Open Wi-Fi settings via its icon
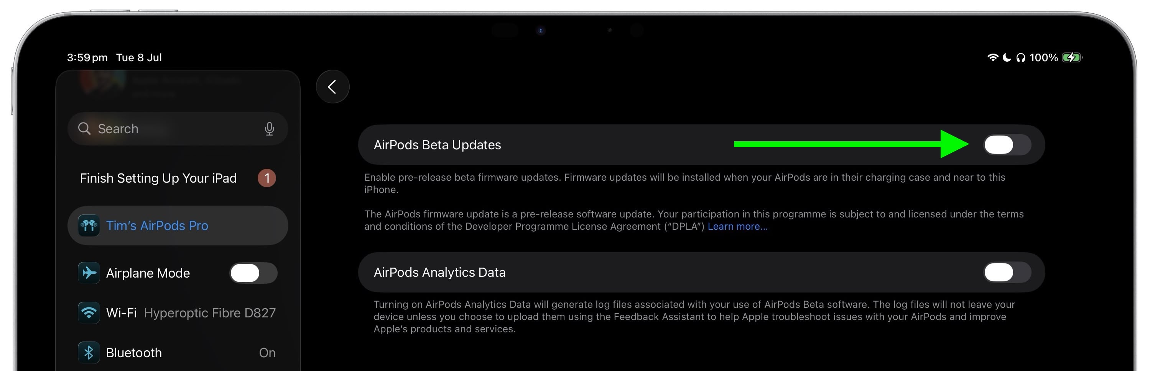The width and height of the screenshot is (1150, 371). [89, 313]
